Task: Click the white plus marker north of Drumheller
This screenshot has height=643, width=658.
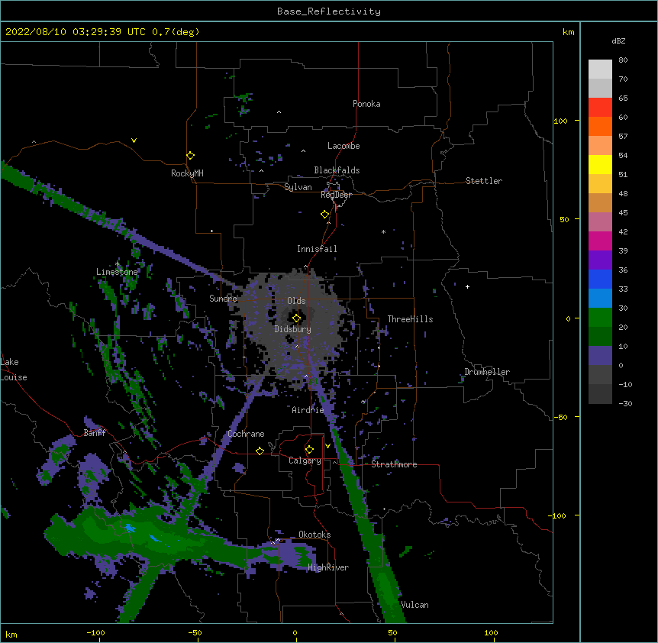Action: click(467, 286)
